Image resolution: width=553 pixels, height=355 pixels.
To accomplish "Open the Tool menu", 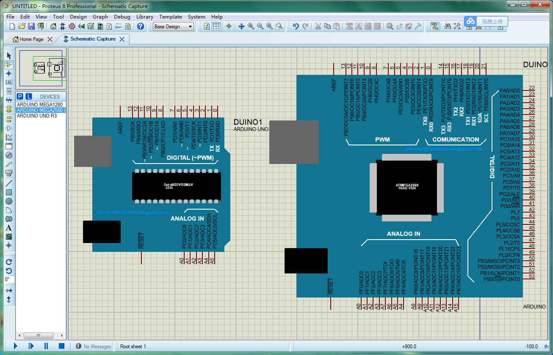I will pos(58,17).
